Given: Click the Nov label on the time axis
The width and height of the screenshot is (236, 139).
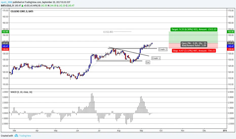Looking at the screenshot, I should [183, 131].
